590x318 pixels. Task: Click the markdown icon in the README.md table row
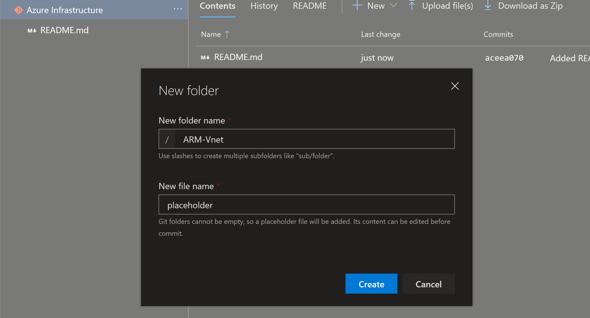(x=205, y=58)
